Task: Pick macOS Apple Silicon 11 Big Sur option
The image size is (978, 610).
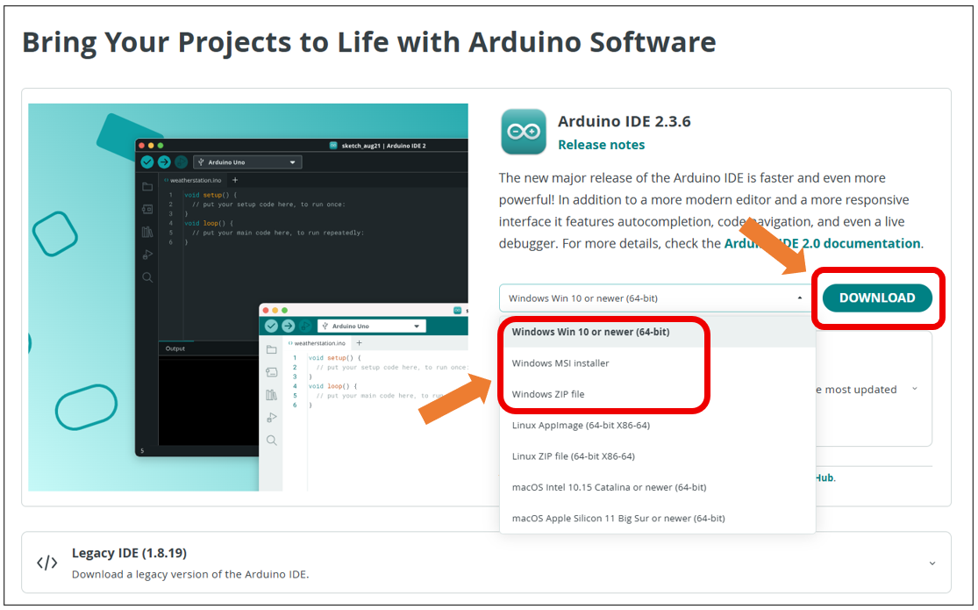Action: point(657,518)
